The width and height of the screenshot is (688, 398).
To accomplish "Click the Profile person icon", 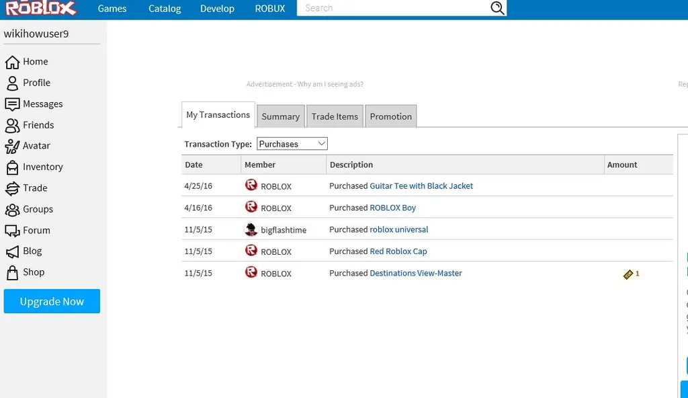I will point(12,83).
